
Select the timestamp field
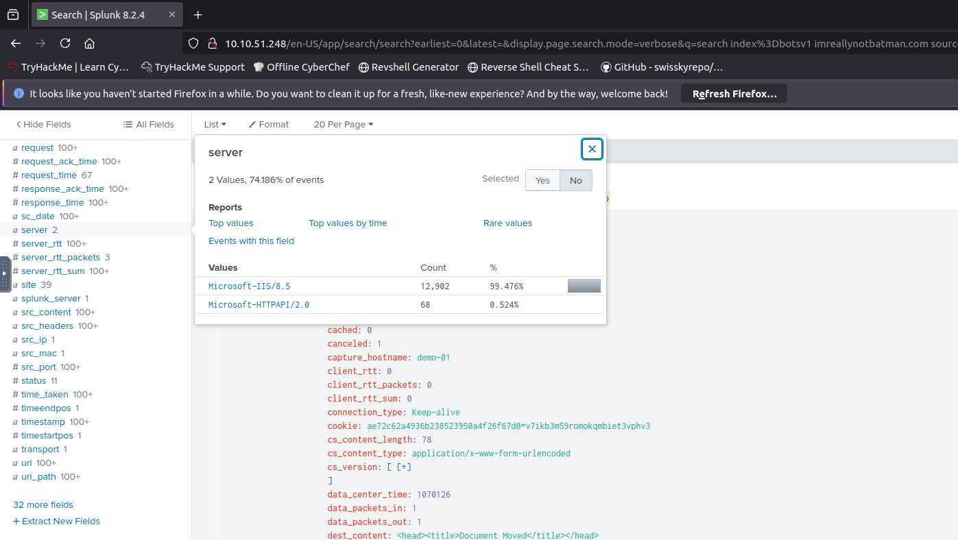[x=43, y=421]
